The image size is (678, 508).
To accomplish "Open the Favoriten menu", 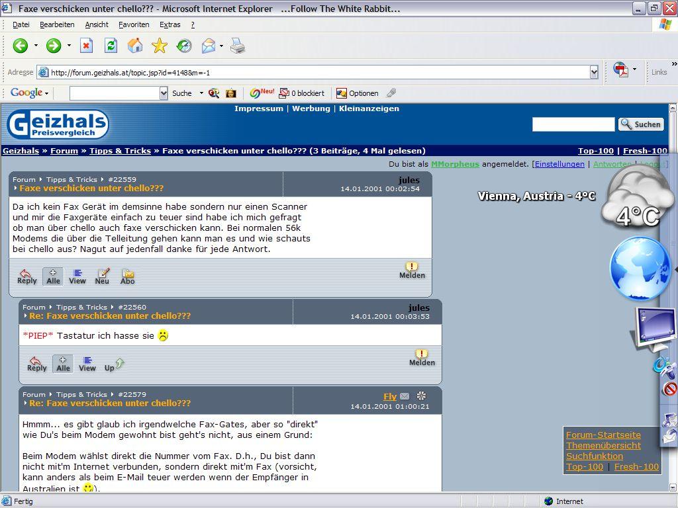I will pos(134,24).
